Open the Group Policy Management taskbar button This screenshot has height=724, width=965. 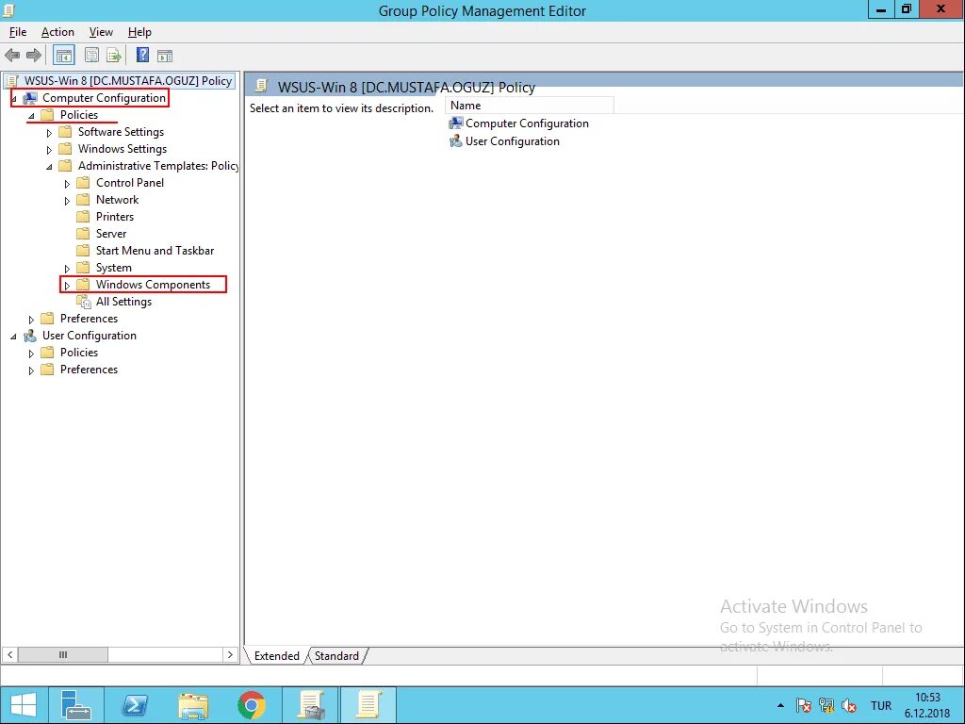pyautogui.click(x=311, y=705)
